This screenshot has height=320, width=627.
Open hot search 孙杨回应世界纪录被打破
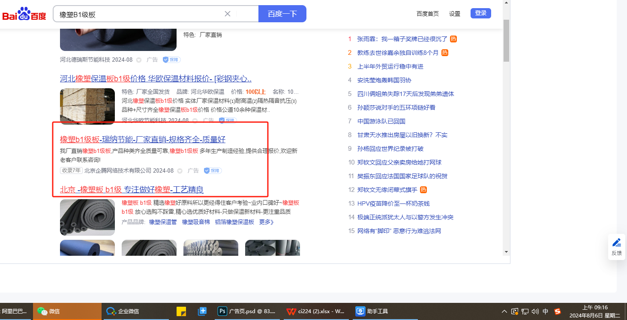tap(390, 149)
